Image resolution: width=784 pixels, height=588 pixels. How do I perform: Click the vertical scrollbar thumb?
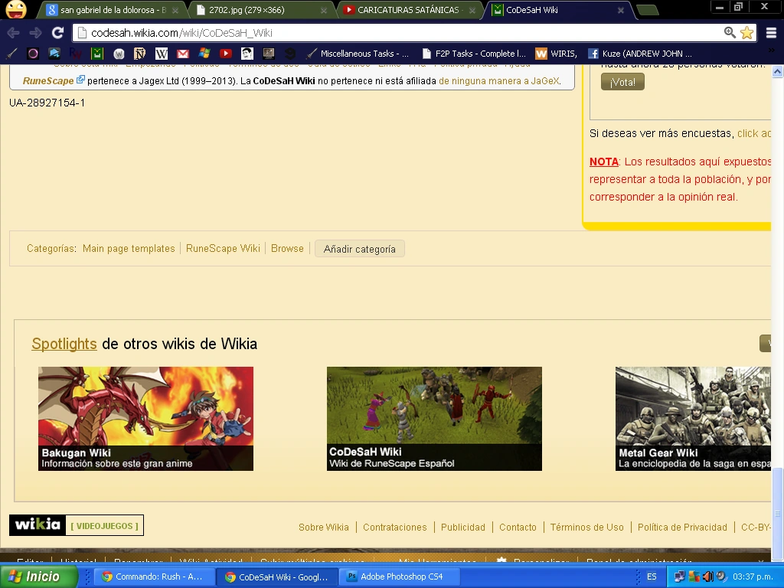[x=777, y=512]
